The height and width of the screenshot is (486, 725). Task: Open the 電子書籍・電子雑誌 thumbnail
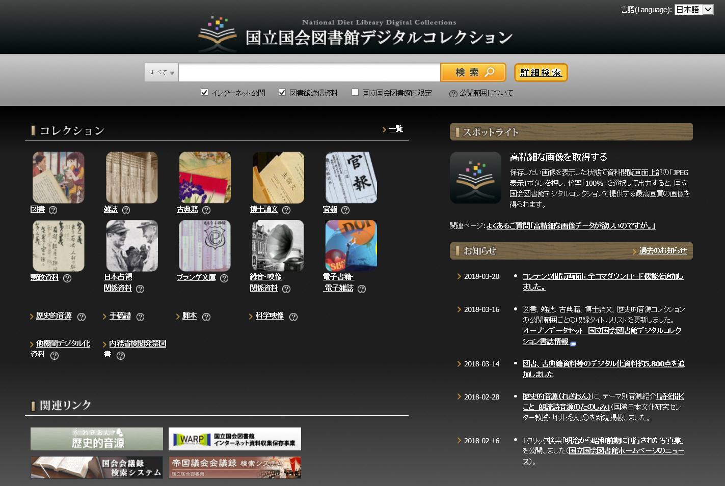tap(351, 246)
